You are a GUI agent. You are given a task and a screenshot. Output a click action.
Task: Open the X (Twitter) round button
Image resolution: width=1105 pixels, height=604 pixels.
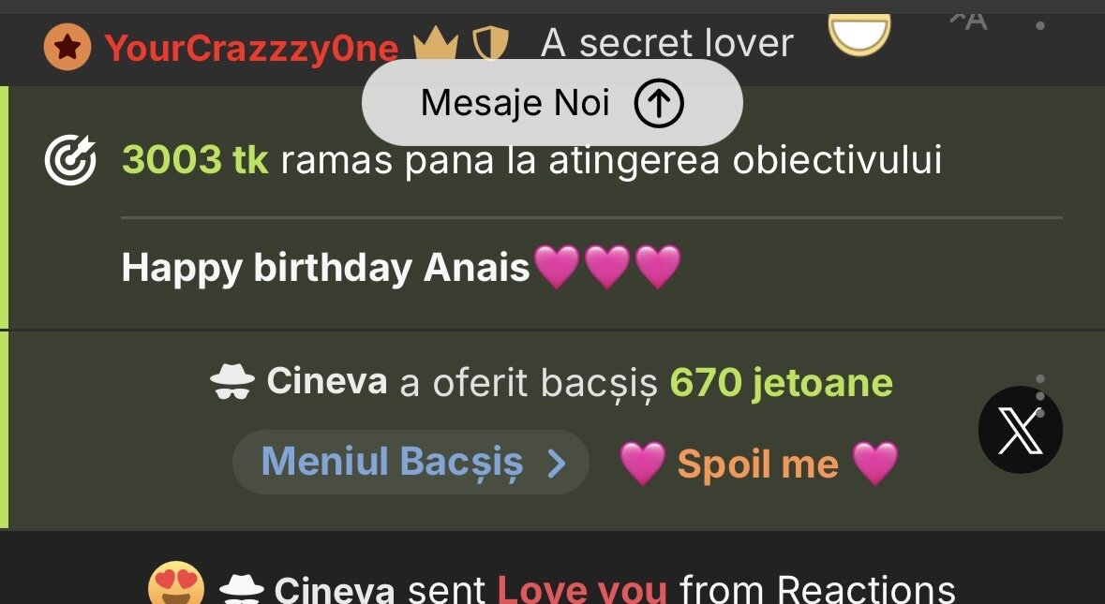pos(1020,431)
